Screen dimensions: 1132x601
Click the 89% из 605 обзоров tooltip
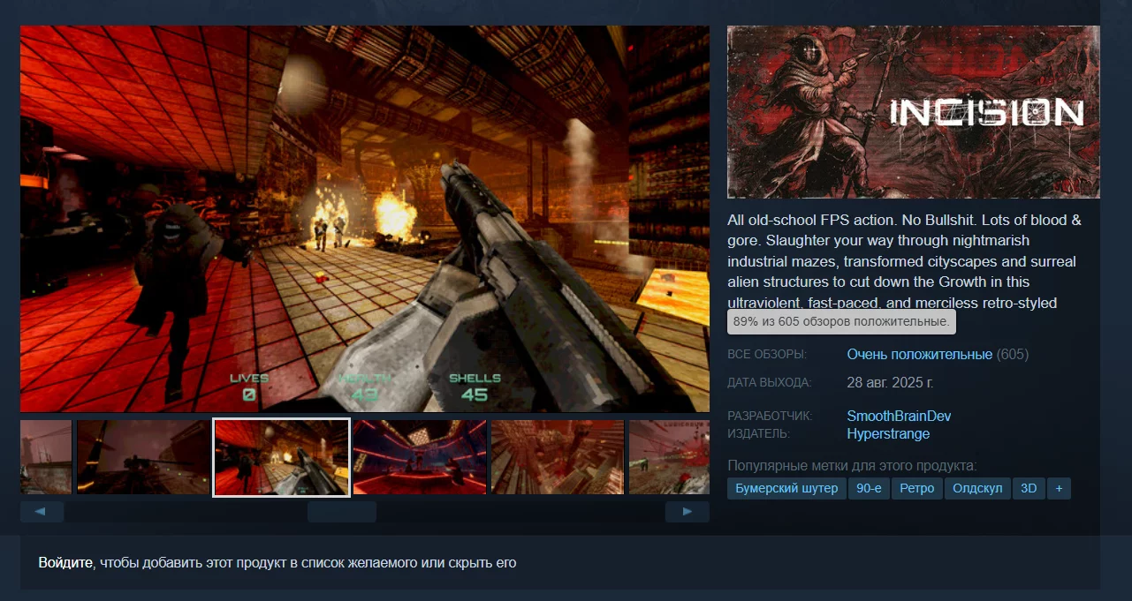[x=841, y=322]
